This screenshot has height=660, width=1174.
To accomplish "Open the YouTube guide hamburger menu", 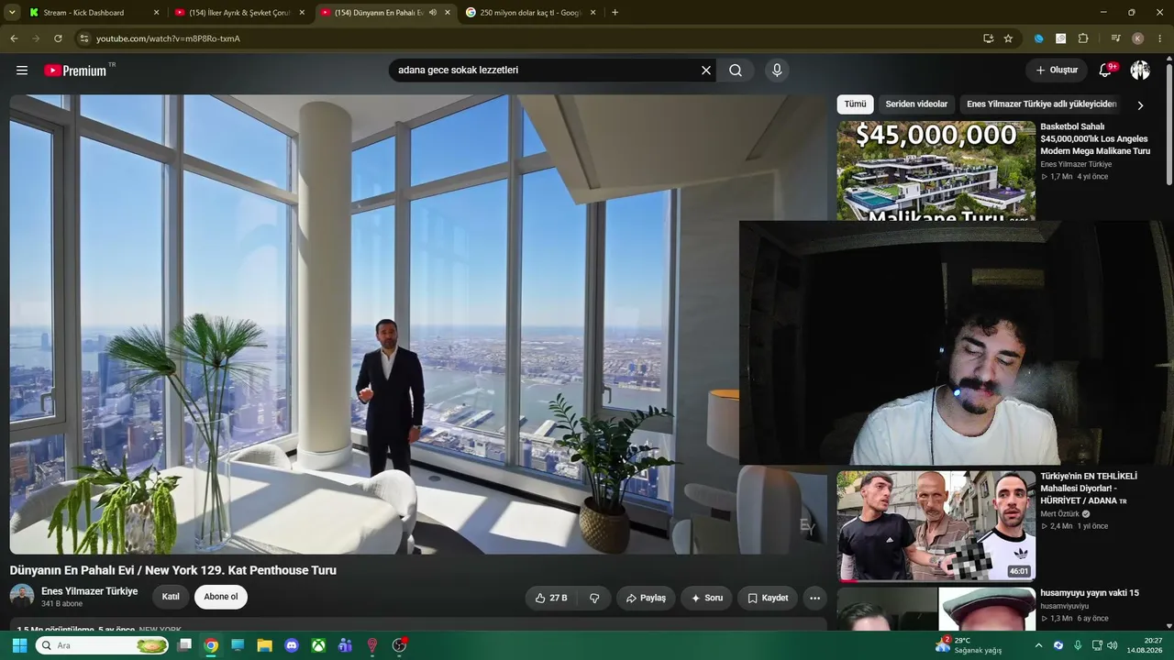I will point(22,71).
